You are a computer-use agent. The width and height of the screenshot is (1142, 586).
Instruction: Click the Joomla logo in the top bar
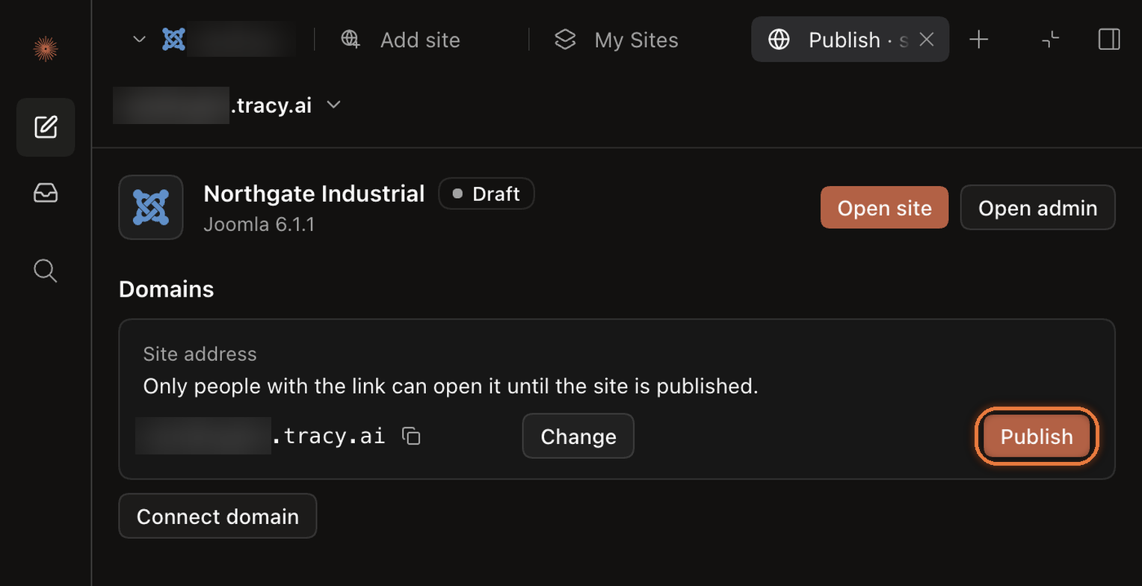click(x=174, y=40)
